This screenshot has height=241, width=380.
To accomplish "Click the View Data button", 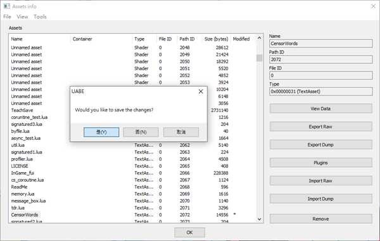I will coord(320,109).
